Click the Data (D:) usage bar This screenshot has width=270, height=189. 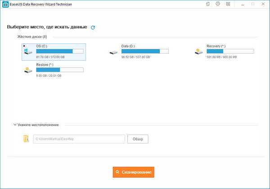click(144, 51)
